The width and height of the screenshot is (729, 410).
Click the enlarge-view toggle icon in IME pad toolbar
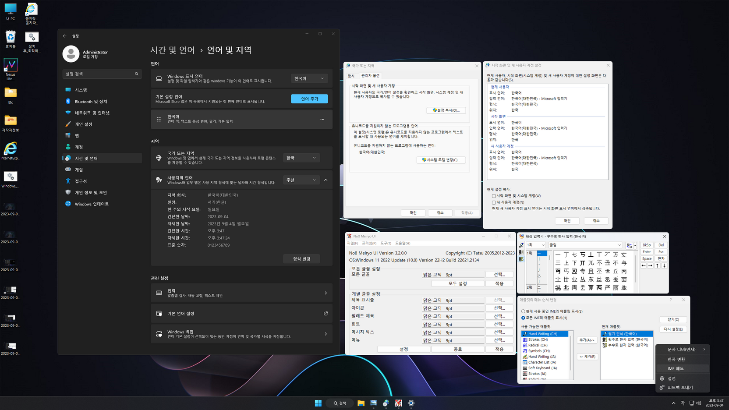pyautogui.click(x=629, y=245)
